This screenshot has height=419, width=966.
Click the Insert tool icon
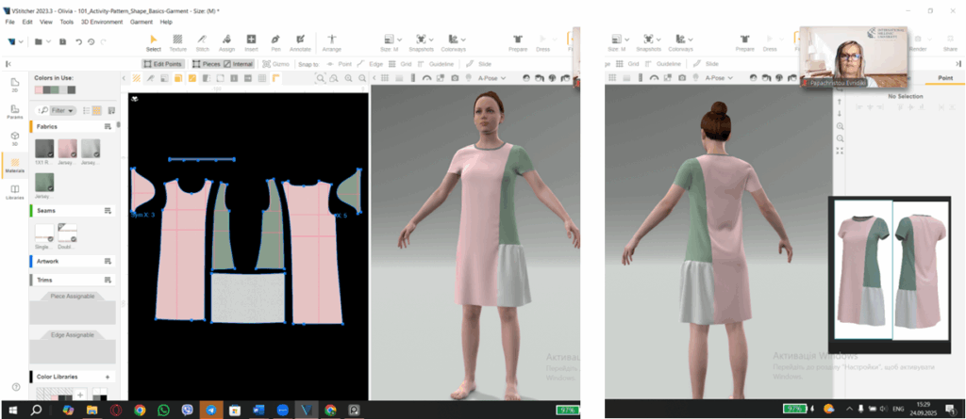(251, 40)
